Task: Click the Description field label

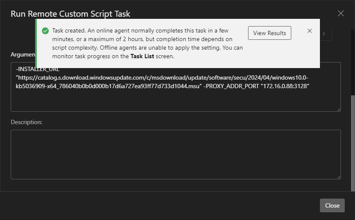Action: (27, 122)
